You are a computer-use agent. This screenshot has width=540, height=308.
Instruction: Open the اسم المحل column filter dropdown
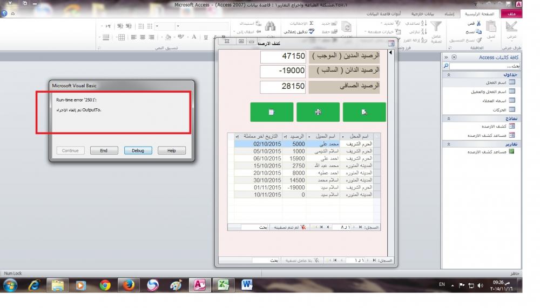(343, 137)
